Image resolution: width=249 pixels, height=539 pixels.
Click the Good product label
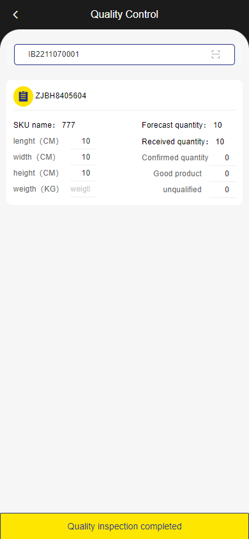tap(177, 174)
